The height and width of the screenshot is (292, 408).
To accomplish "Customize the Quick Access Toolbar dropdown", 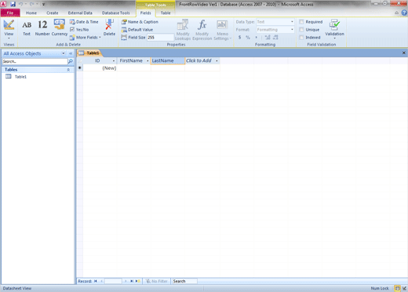I will [x=44, y=4].
